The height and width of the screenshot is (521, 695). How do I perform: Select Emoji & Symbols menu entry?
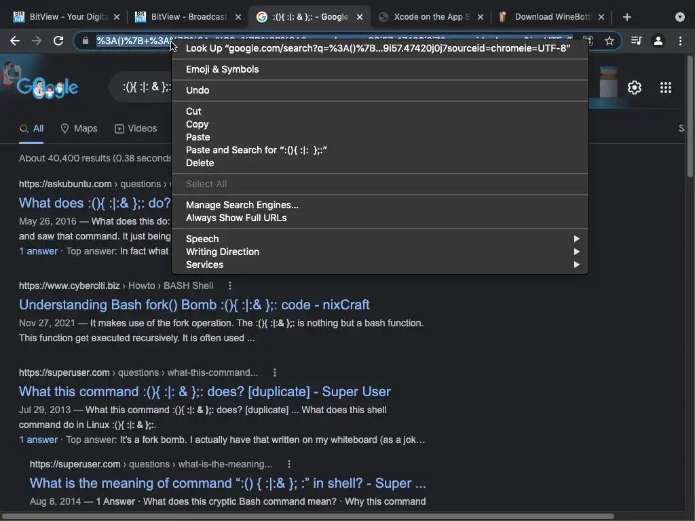(x=380, y=69)
